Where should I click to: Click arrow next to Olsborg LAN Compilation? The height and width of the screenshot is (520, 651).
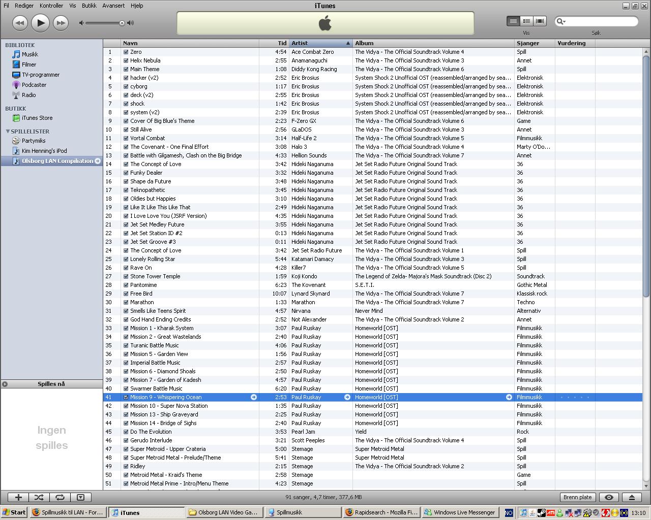98,161
